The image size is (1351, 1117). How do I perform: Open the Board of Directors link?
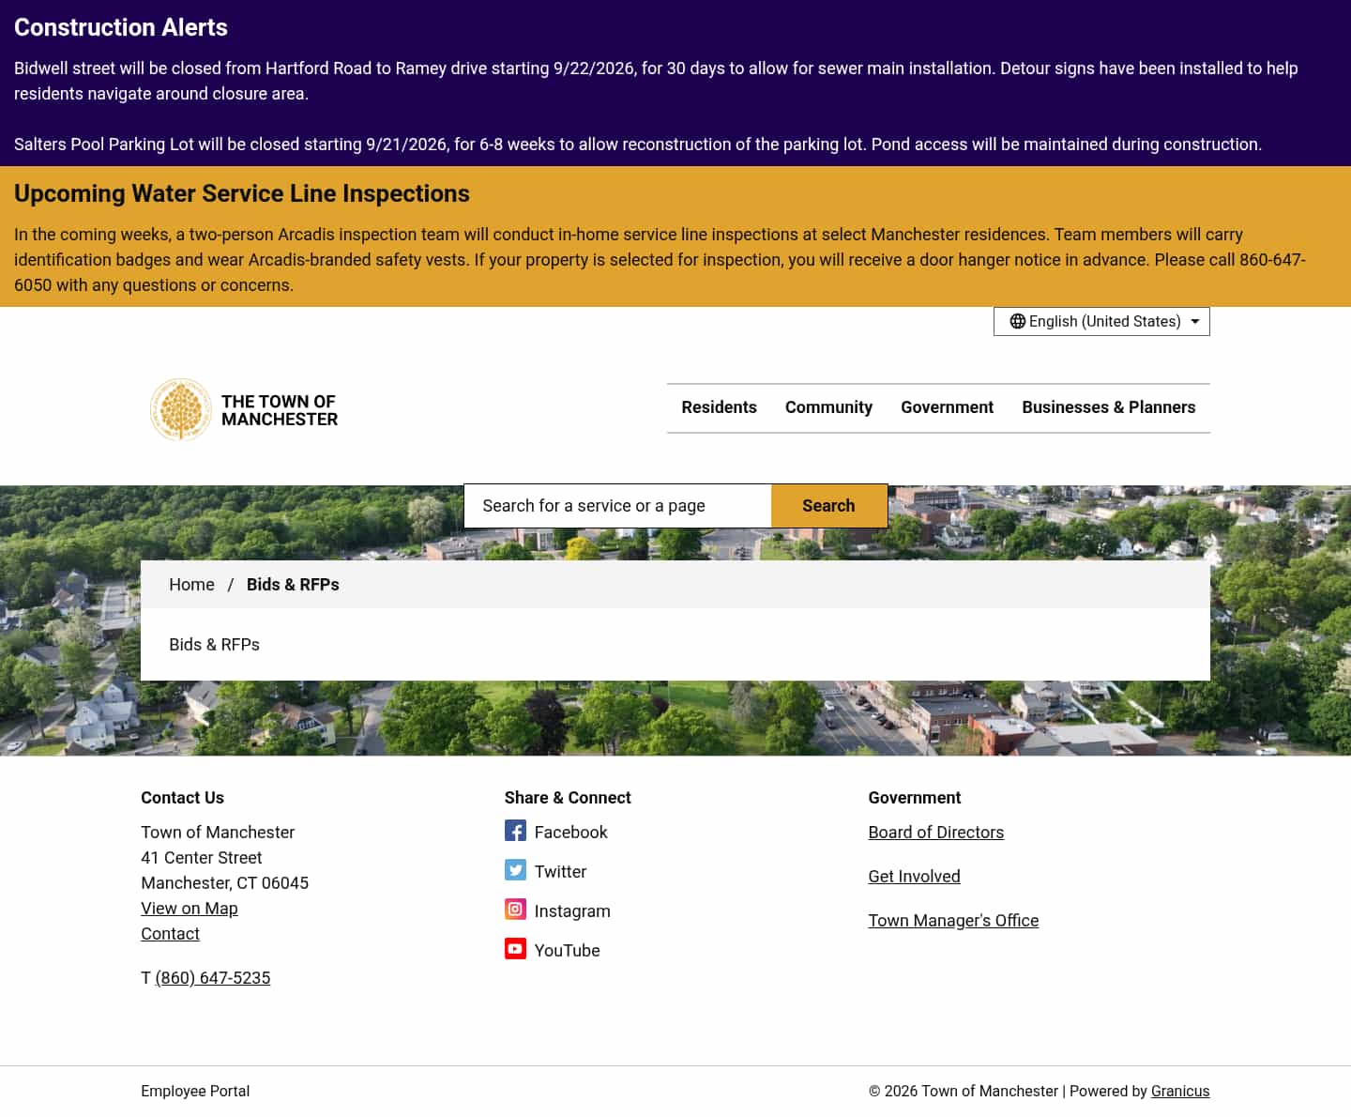click(x=935, y=832)
